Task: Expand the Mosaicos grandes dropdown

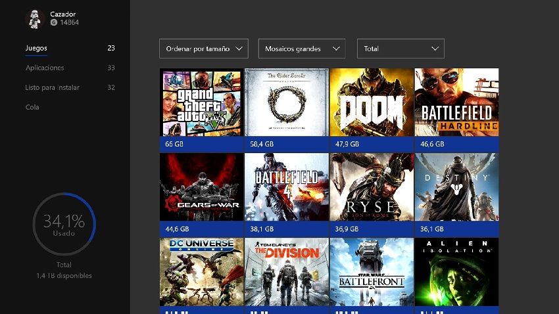Action: click(302, 49)
